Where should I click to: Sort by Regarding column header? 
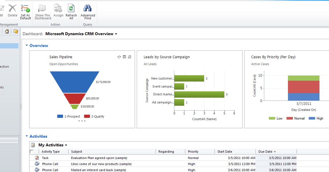click(166, 152)
